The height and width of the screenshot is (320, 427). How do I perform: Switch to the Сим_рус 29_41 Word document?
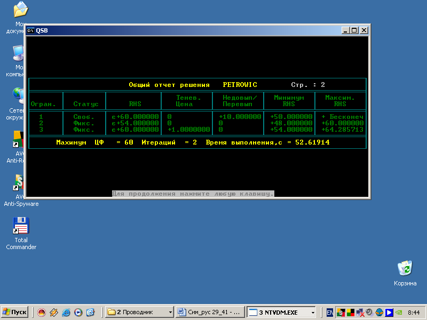coord(210,312)
